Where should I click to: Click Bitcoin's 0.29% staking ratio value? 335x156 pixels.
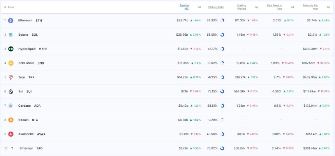pyautogui.click(x=213, y=120)
